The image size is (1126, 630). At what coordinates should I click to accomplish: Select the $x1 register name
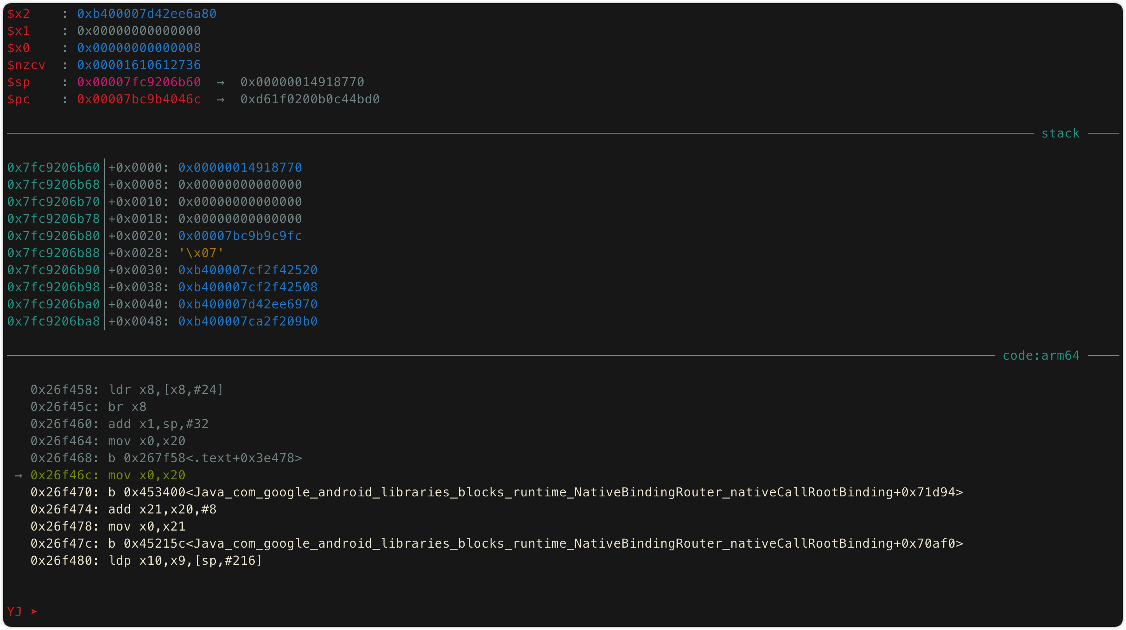click(18, 31)
